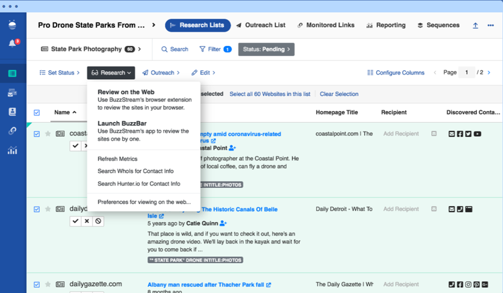Open phone icon in Daily Detroit discovered contacts
The height and width of the screenshot is (293, 503).
click(x=460, y=209)
